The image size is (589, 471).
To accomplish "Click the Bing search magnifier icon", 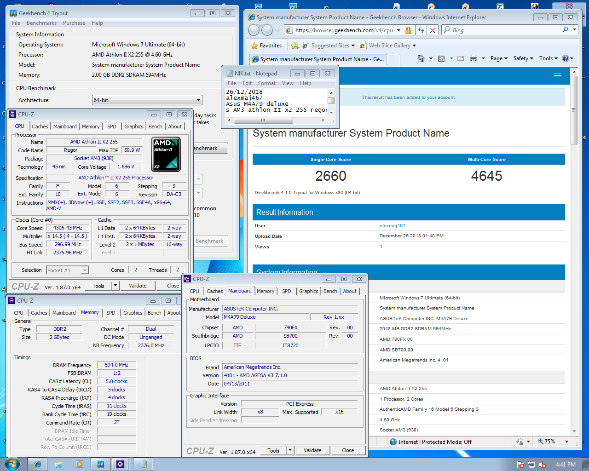I will coord(565,30).
